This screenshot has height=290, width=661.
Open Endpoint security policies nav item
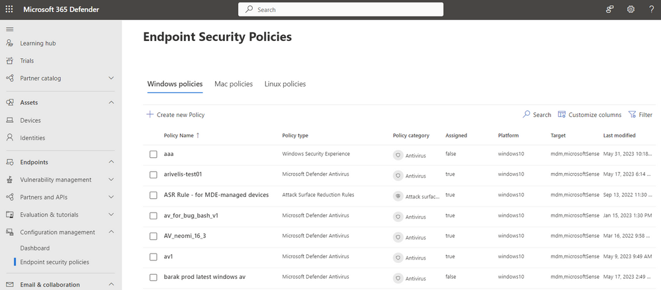pos(55,262)
